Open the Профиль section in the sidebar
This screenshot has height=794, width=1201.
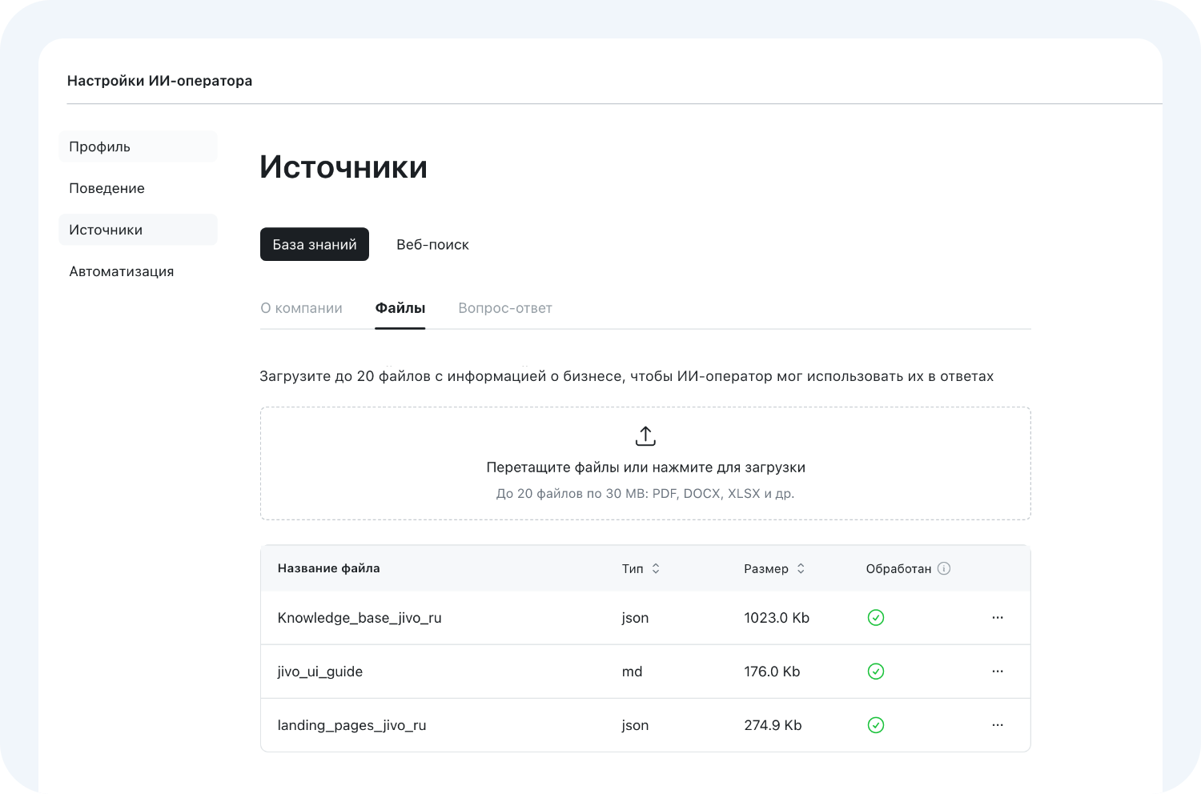tap(139, 146)
